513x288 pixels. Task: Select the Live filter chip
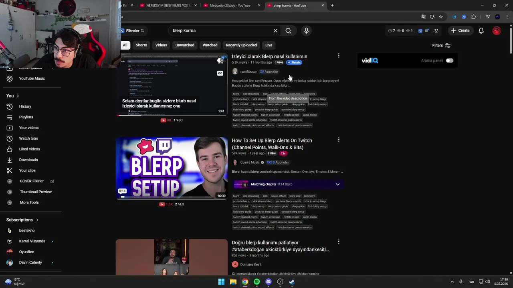pos(269,45)
